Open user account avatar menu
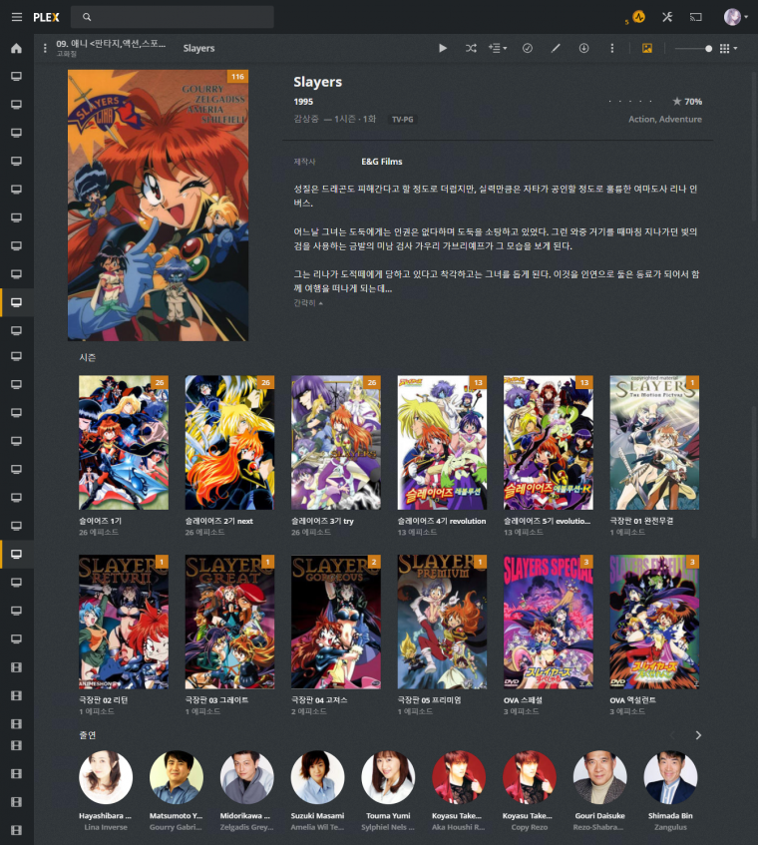This screenshot has width=758, height=845. click(735, 17)
